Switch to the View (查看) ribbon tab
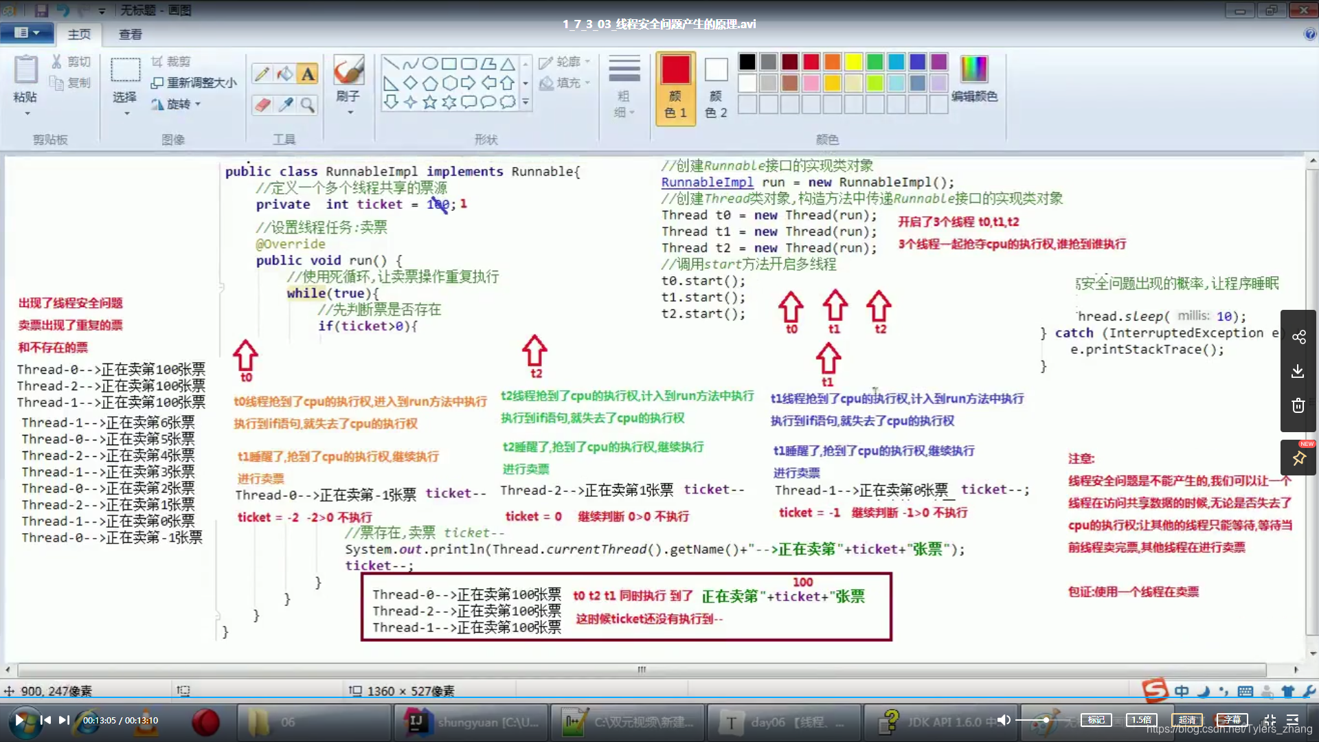 (x=131, y=34)
